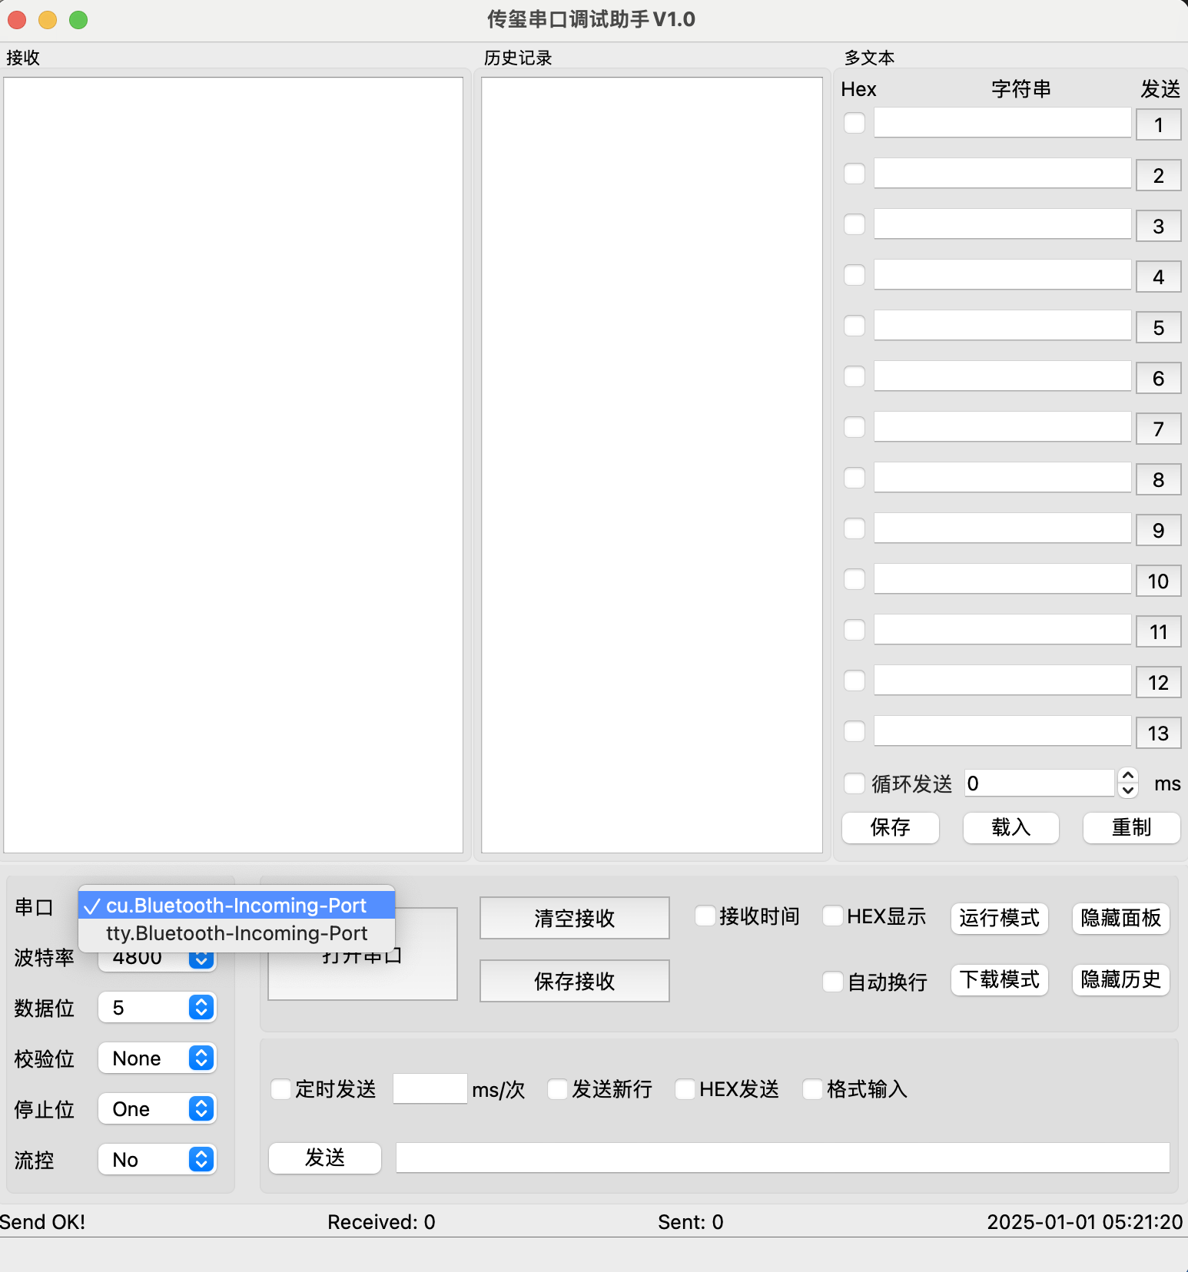Click the 隐藏面板 hide panel button

[x=1120, y=918]
